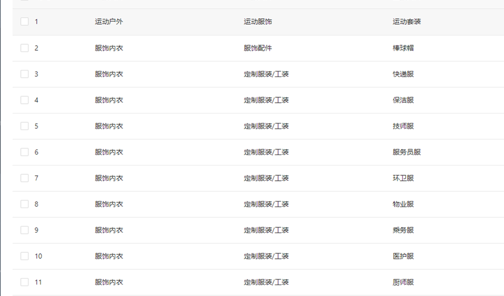
Task: Click the 棒球帽 entry
Action: 403,48
